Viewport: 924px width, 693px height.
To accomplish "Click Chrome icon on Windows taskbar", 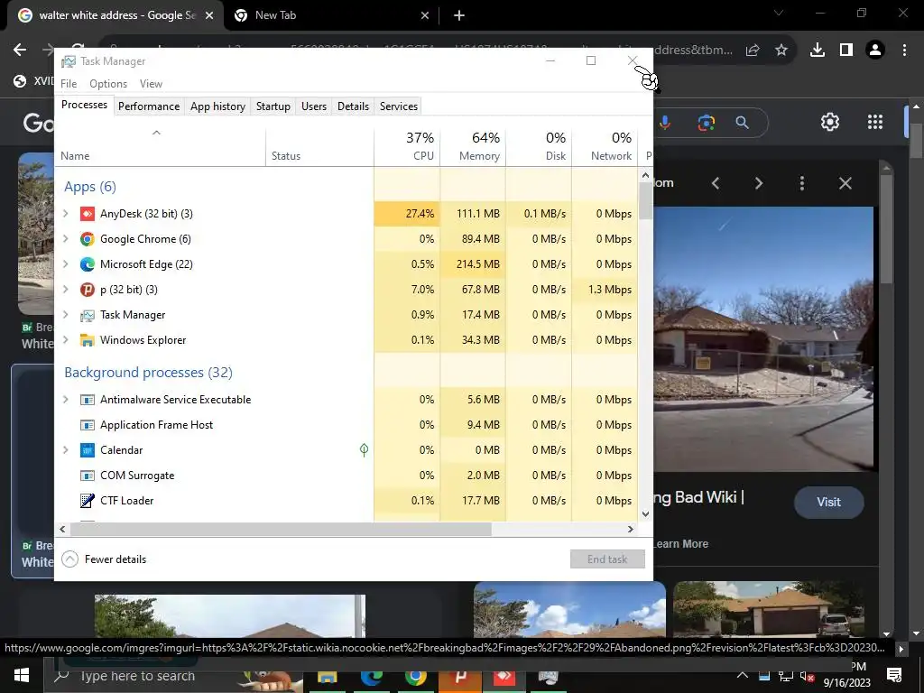I will [x=415, y=677].
